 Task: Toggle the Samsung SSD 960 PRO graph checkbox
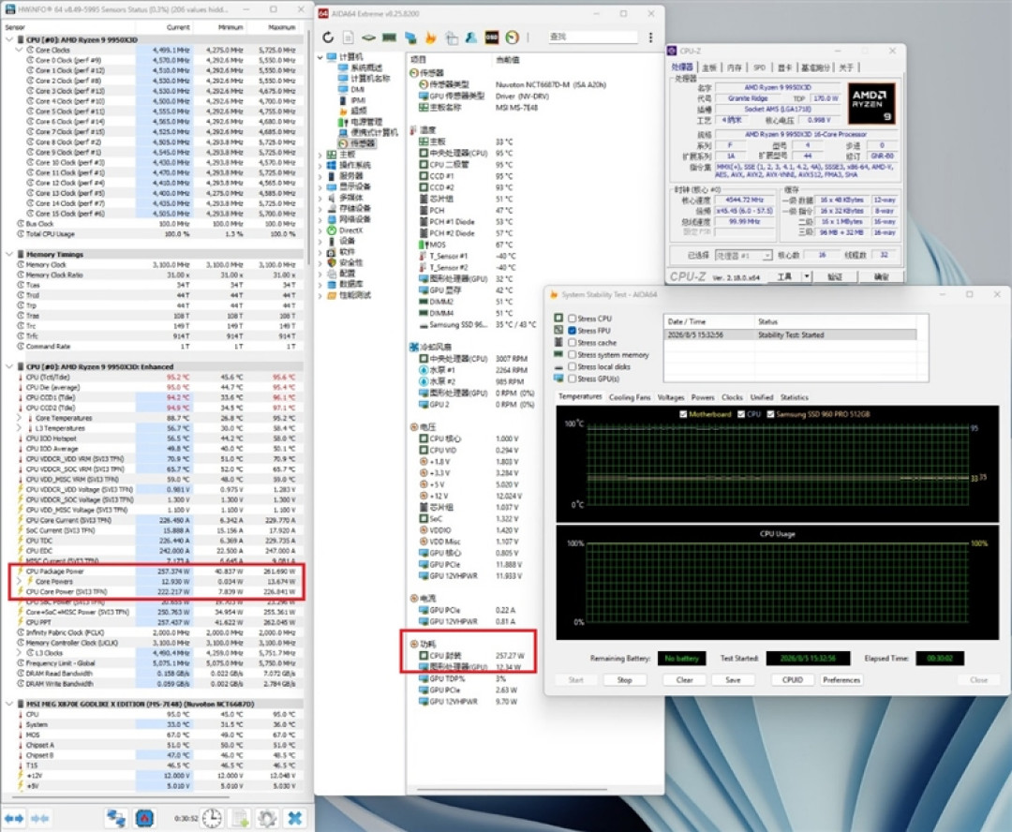tap(770, 414)
